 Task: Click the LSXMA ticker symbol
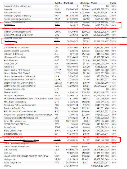58,83
